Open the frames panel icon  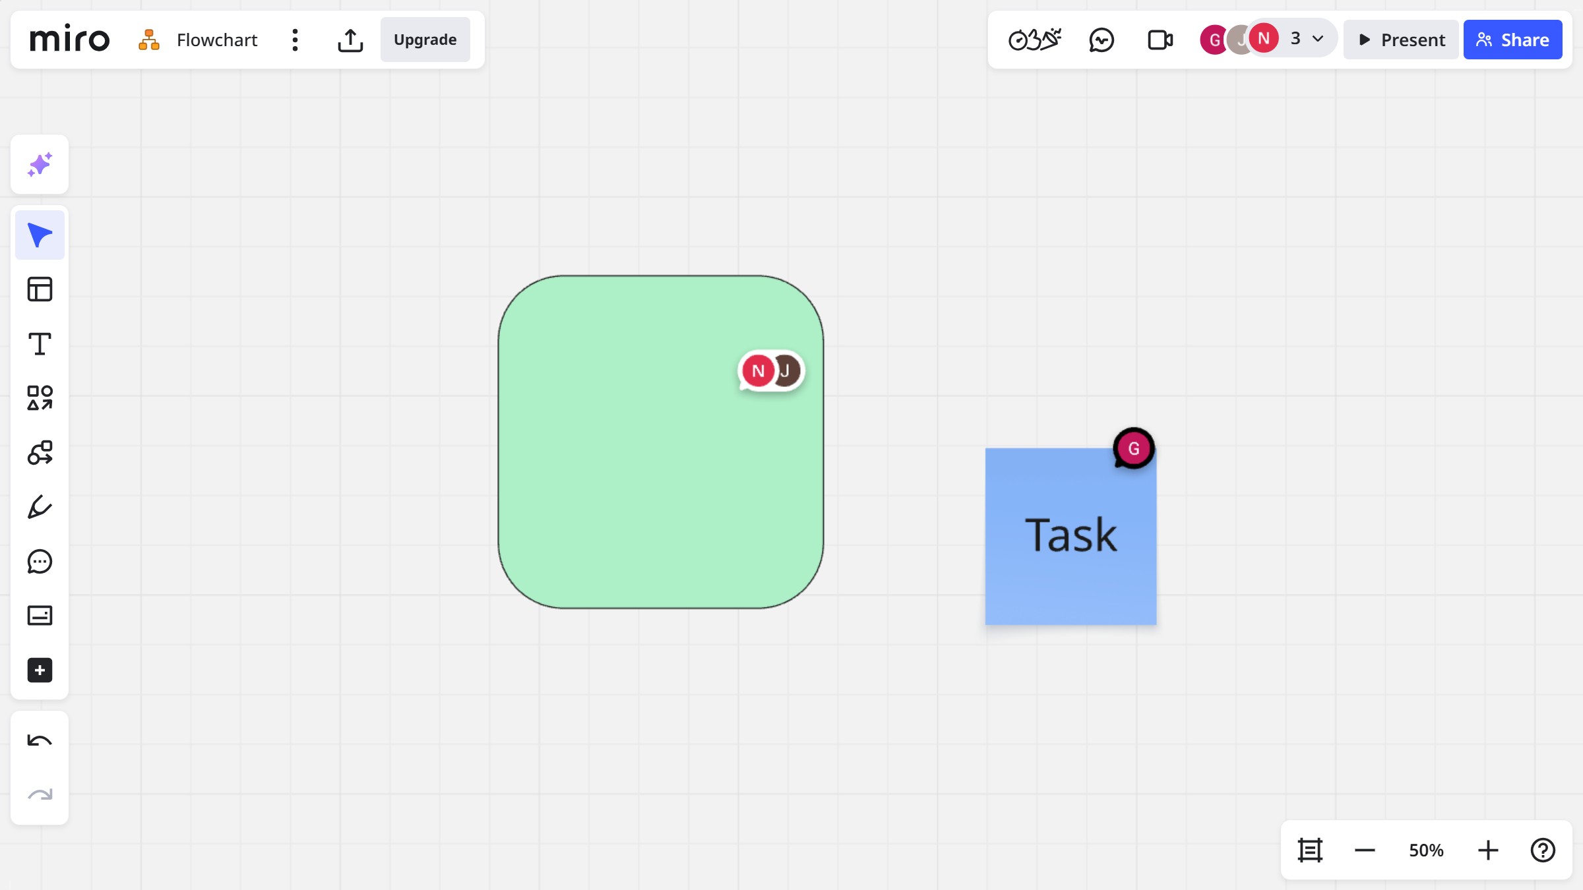(1310, 850)
